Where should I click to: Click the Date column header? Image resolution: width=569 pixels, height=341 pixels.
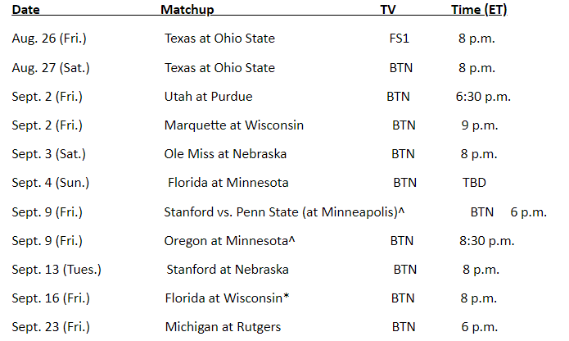point(25,10)
